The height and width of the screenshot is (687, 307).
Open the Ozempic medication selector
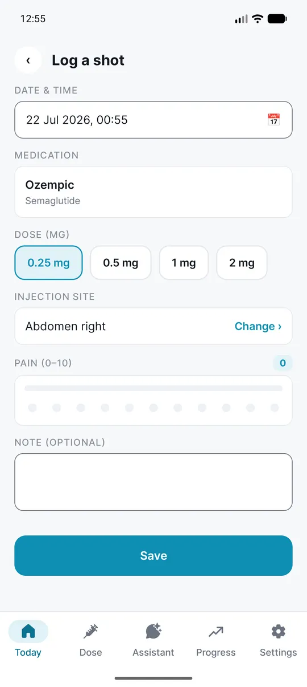click(x=153, y=192)
